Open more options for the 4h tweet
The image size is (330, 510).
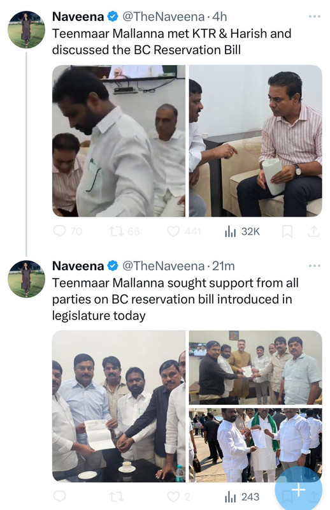315,17
